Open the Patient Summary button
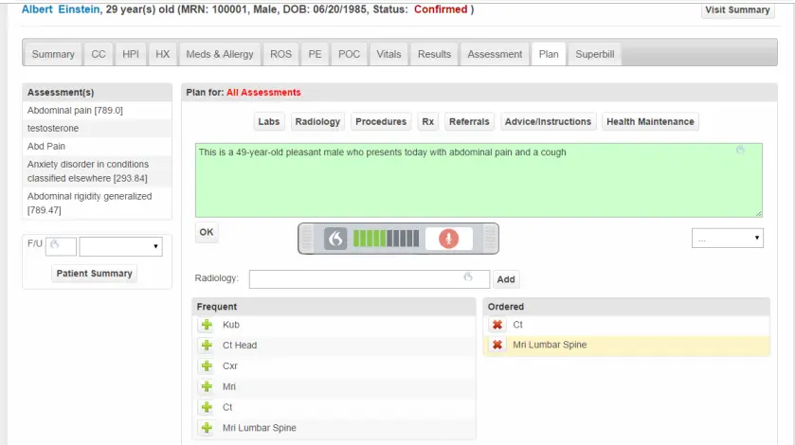The image size is (795, 445). (95, 274)
